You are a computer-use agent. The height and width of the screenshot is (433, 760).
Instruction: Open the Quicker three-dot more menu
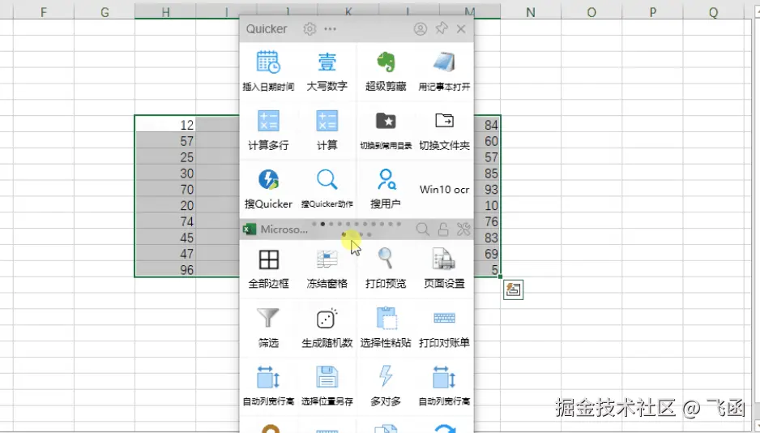tap(330, 29)
